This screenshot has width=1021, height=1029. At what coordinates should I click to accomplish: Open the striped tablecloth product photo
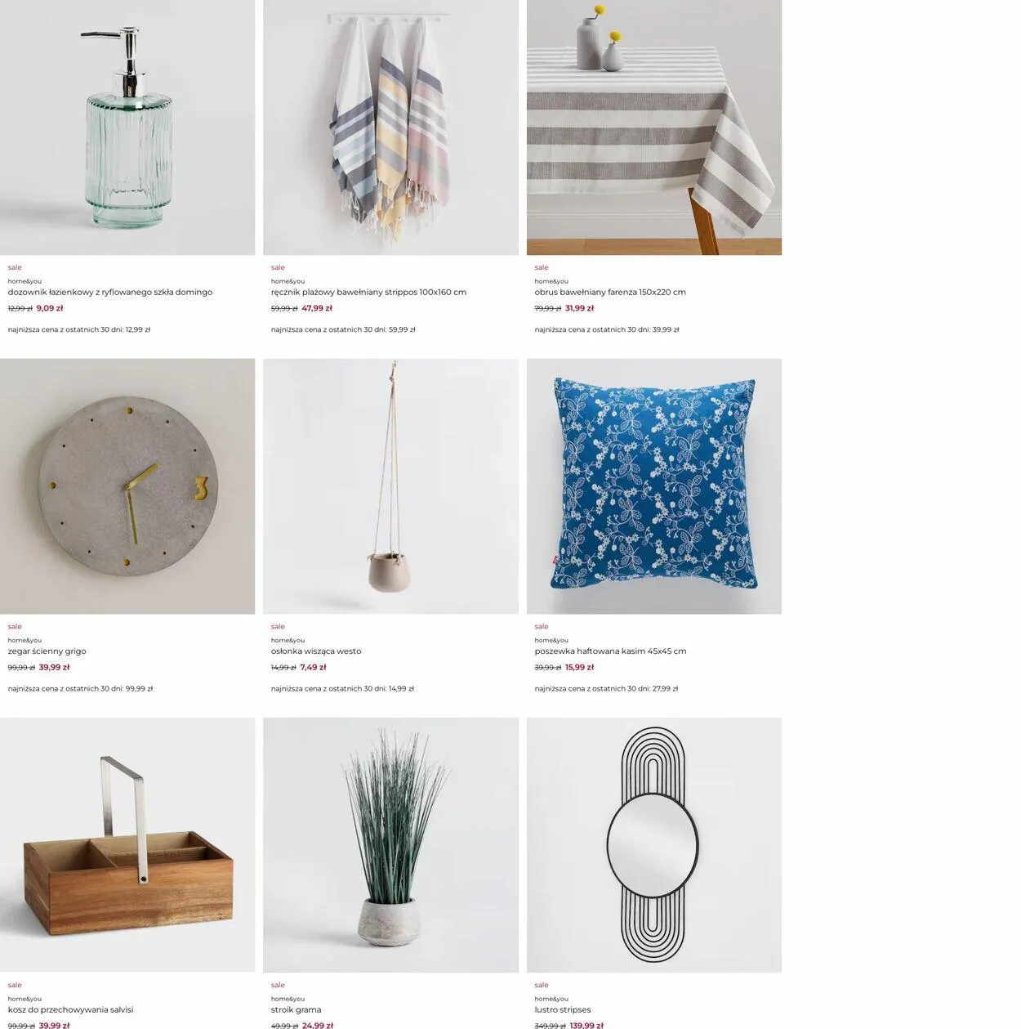[x=654, y=128]
